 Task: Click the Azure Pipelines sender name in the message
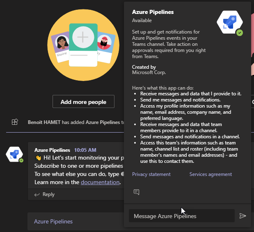click(x=52, y=150)
